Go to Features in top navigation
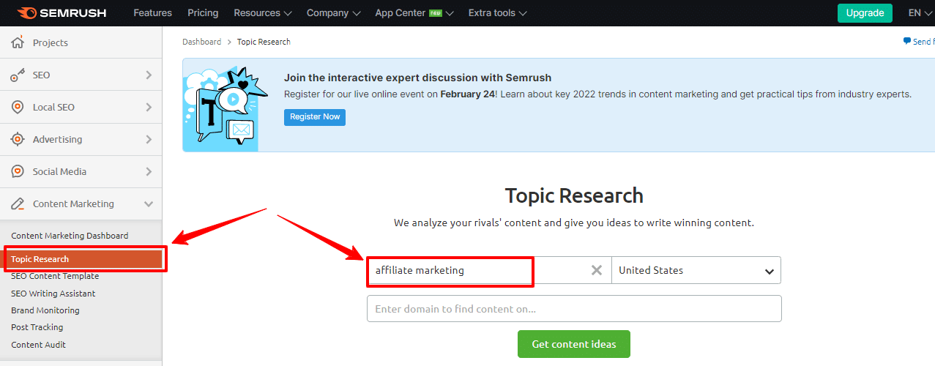The width and height of the screenshot is (935, 366). (153, 13)
